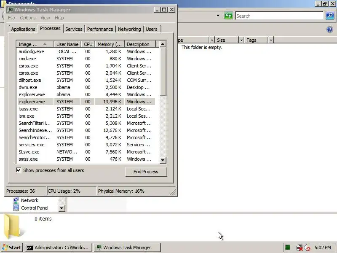
Task: Click the Control Panel icon in navigation pane
Action: tap(16, 208)
